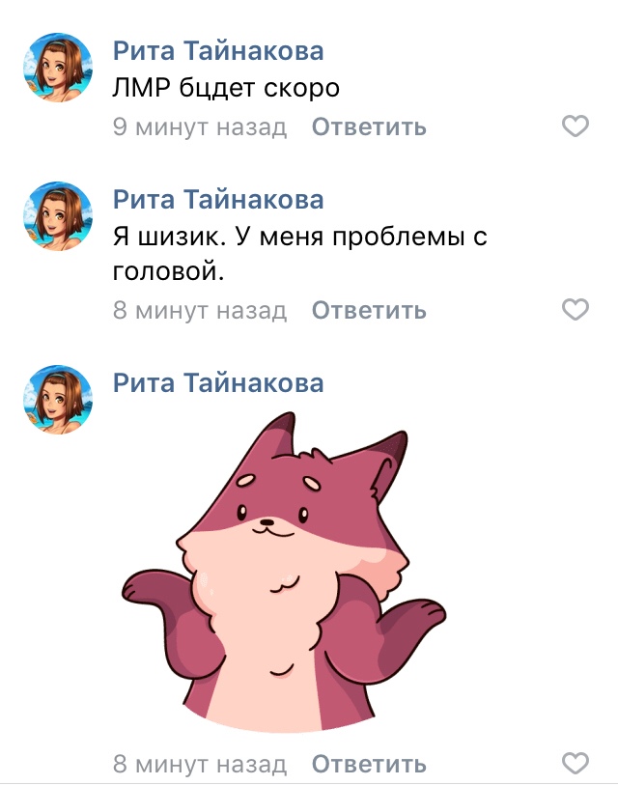The height and width of the screenshot is (785, 618).
Task: Reply to the fox sticker comment
Action: [369, 764]
